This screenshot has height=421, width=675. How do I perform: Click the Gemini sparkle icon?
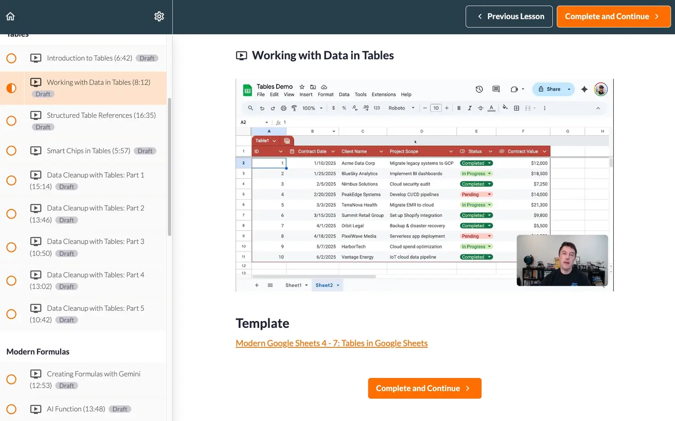point(584,89)
